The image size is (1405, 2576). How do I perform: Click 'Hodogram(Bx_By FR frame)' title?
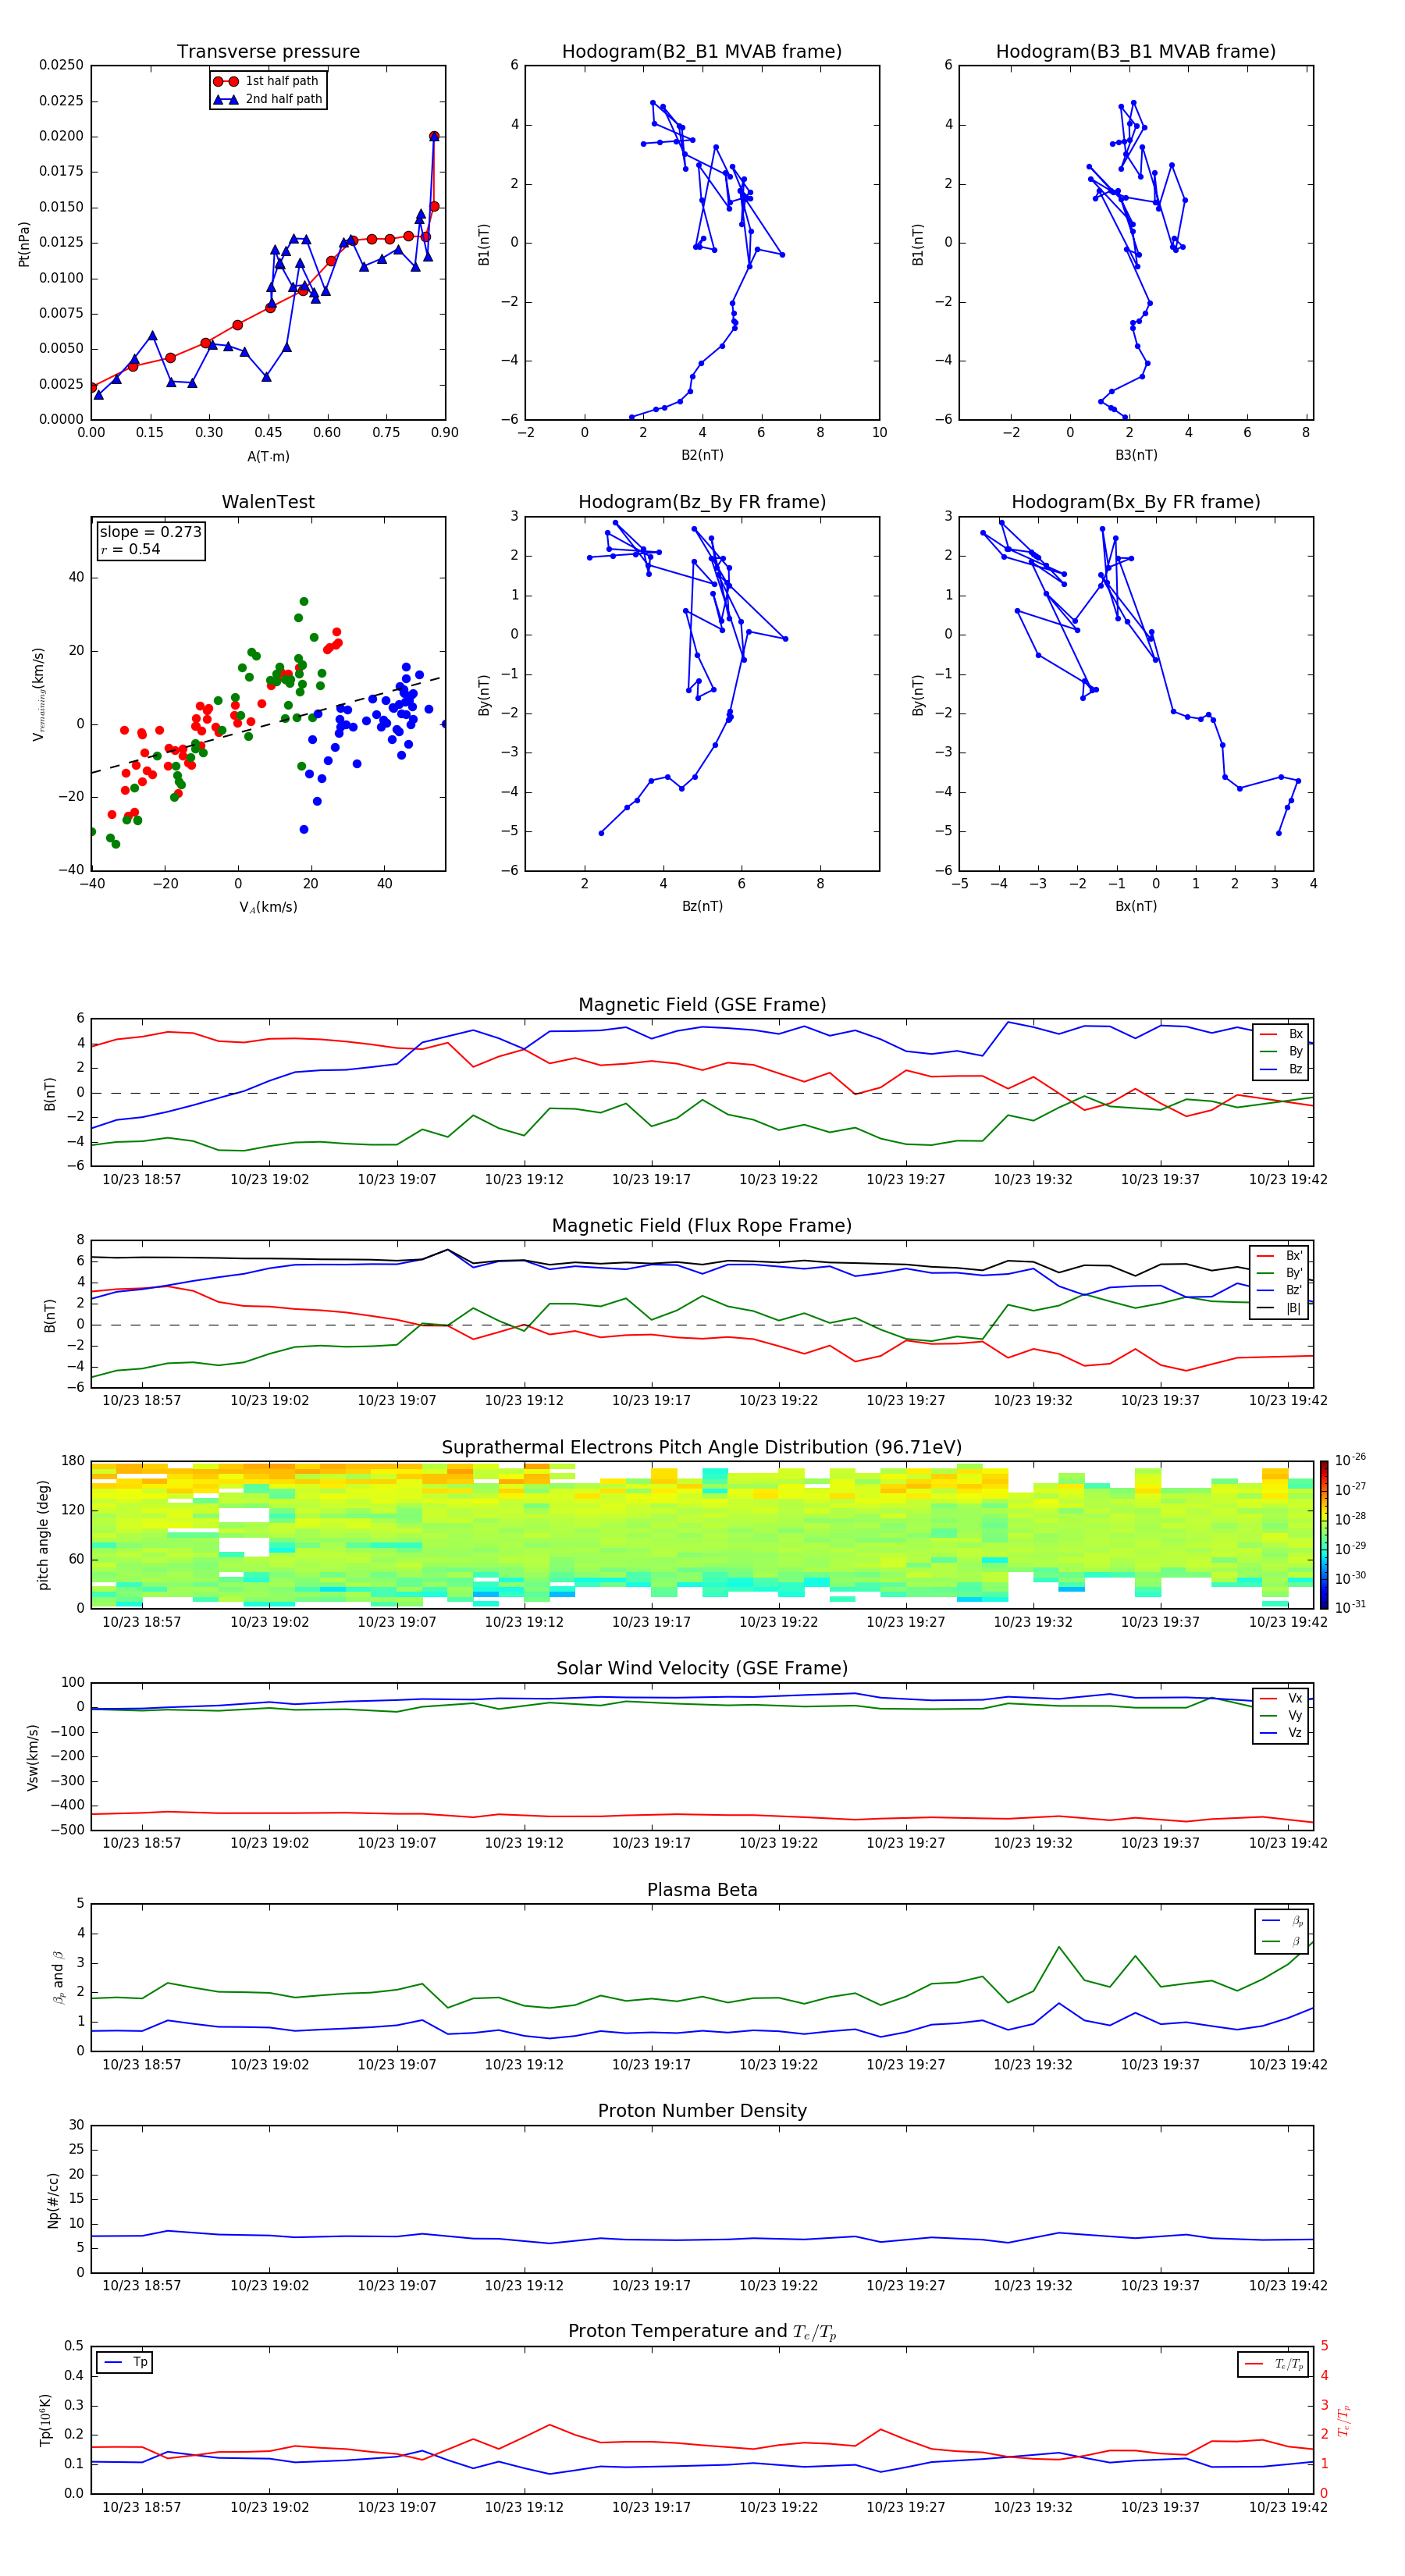pyautogui.click(x=1136, y=502)
